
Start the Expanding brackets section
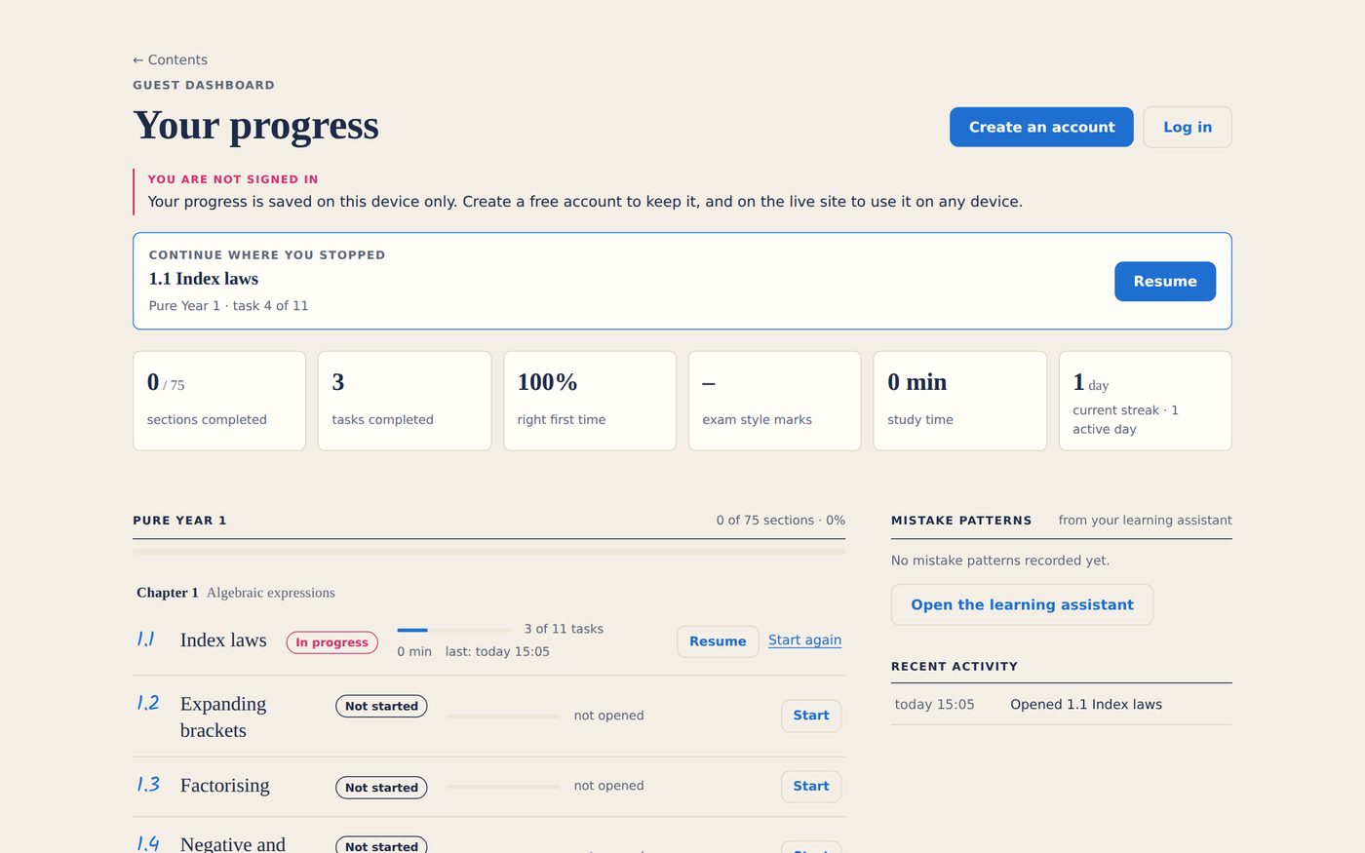point(811,716)
